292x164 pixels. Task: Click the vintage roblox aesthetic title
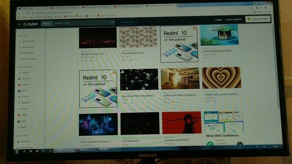coord(222,94)
